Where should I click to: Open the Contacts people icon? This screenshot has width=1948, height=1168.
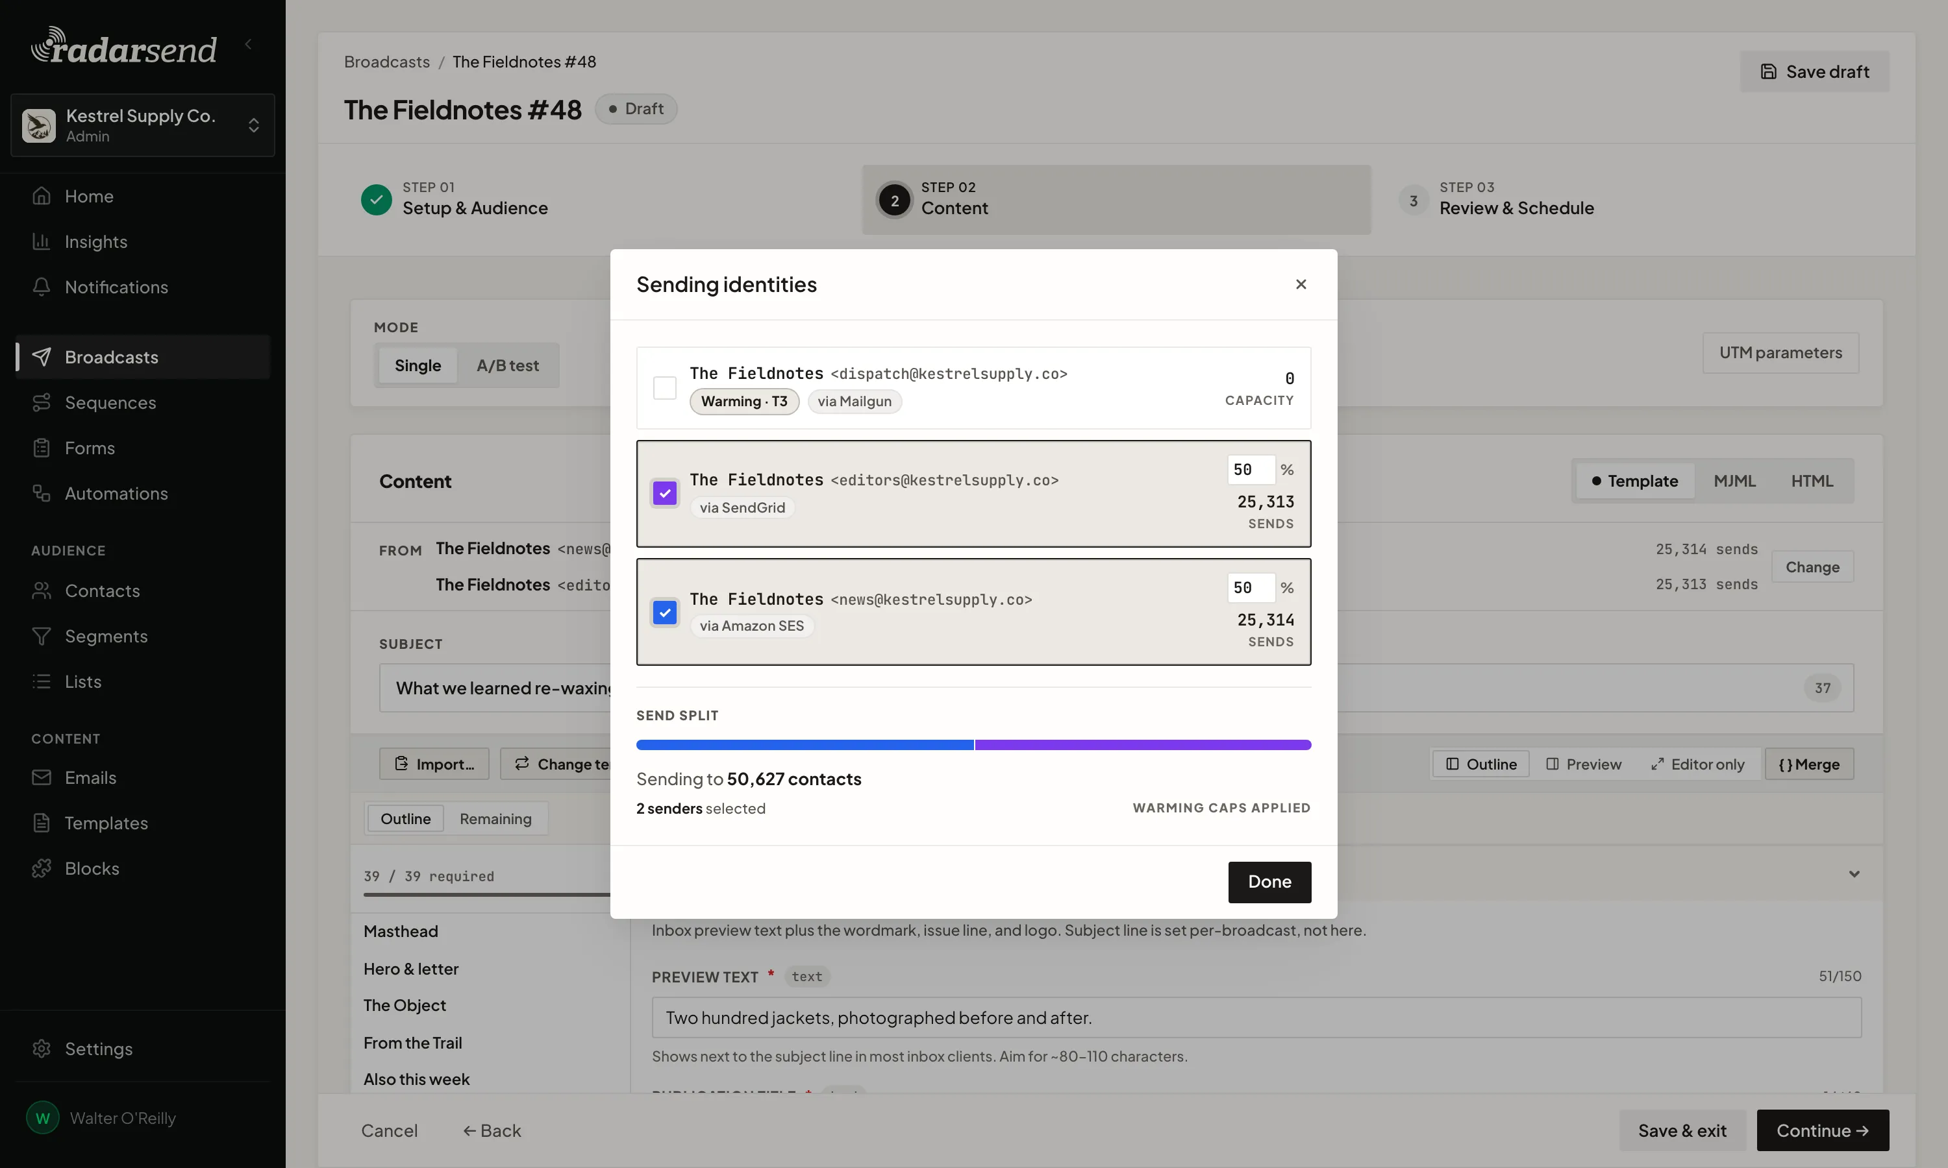coord(42,591)
